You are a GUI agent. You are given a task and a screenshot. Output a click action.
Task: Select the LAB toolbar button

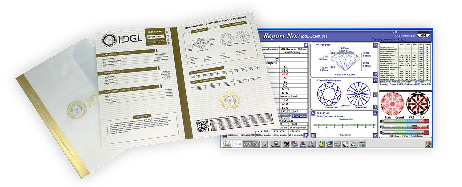point(264,145)
